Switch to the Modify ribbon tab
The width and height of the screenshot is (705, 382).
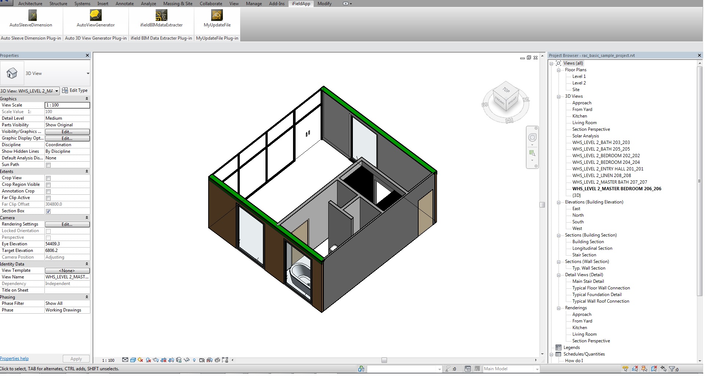(324, 4)
